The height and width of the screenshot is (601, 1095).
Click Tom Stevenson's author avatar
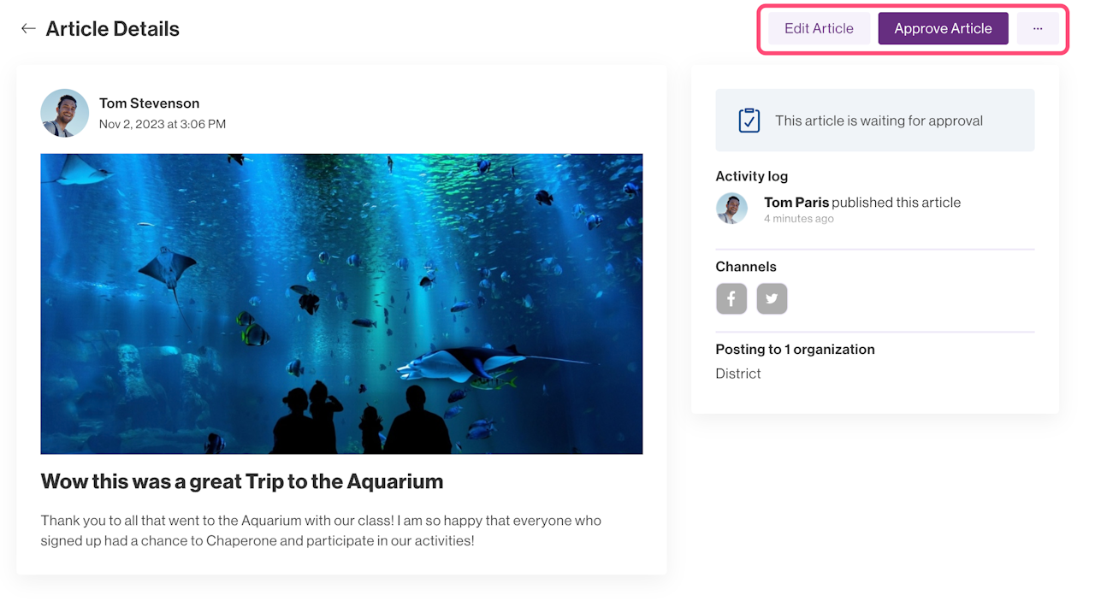65,113
